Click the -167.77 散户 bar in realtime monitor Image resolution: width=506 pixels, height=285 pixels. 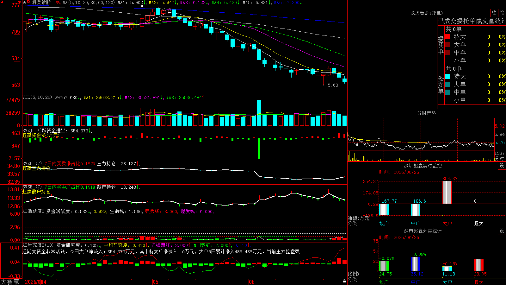(x=384, y=210)
